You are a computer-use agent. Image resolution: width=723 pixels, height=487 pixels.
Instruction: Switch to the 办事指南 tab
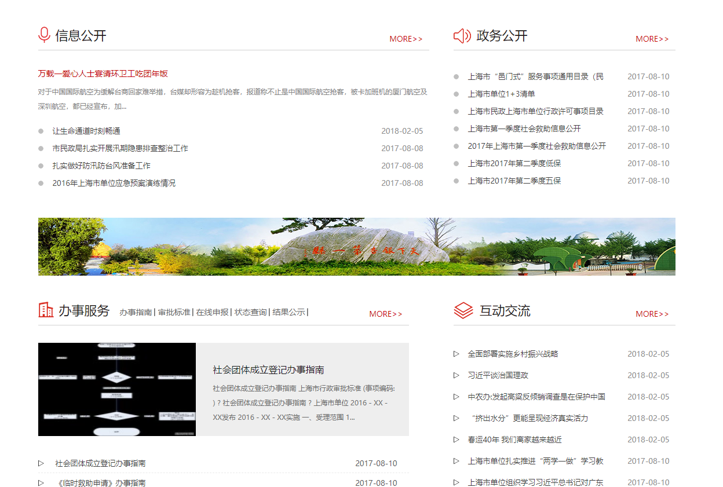point(136,312)
